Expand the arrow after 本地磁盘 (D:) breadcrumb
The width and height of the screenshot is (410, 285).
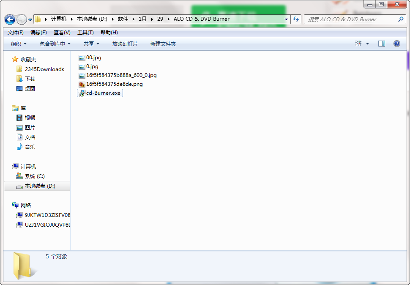coord(113,19)
